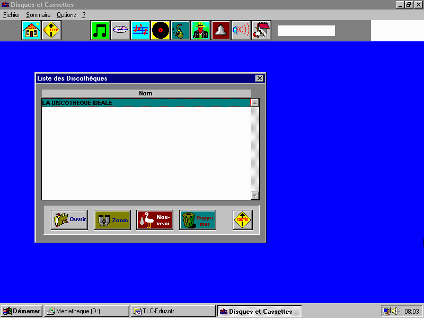
Task: Click the compact disc toolbar icon
Action: 120,30
